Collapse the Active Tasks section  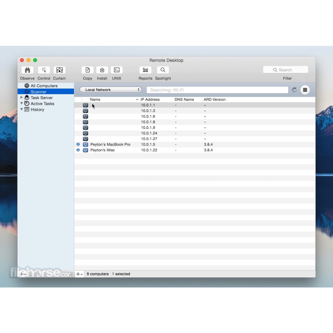22,103
